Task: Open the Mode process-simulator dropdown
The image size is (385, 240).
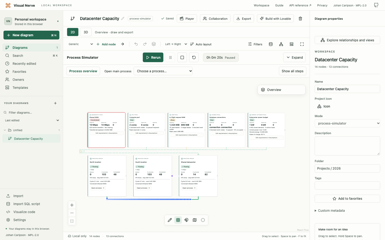Action: pyautogui.click(x=347, y=123)
